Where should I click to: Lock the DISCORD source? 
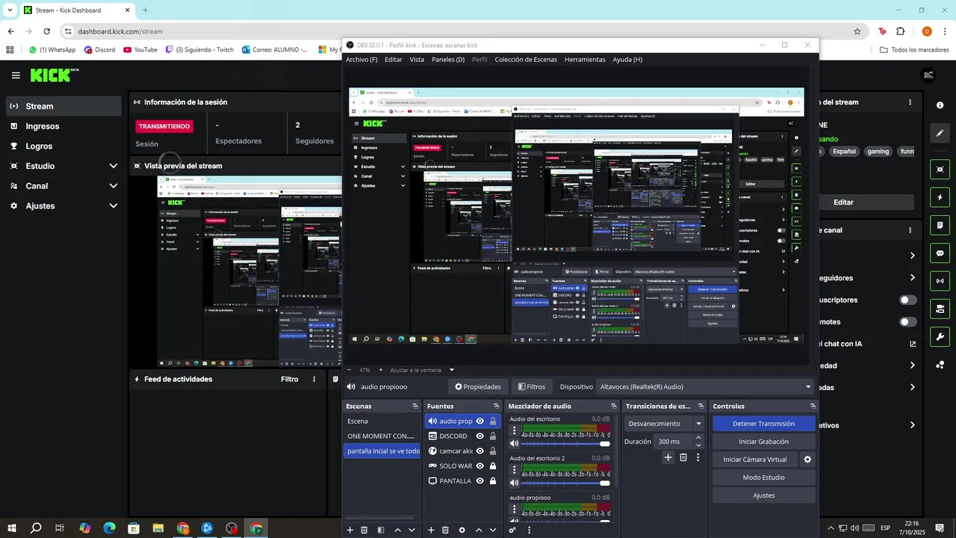(493, 436)
